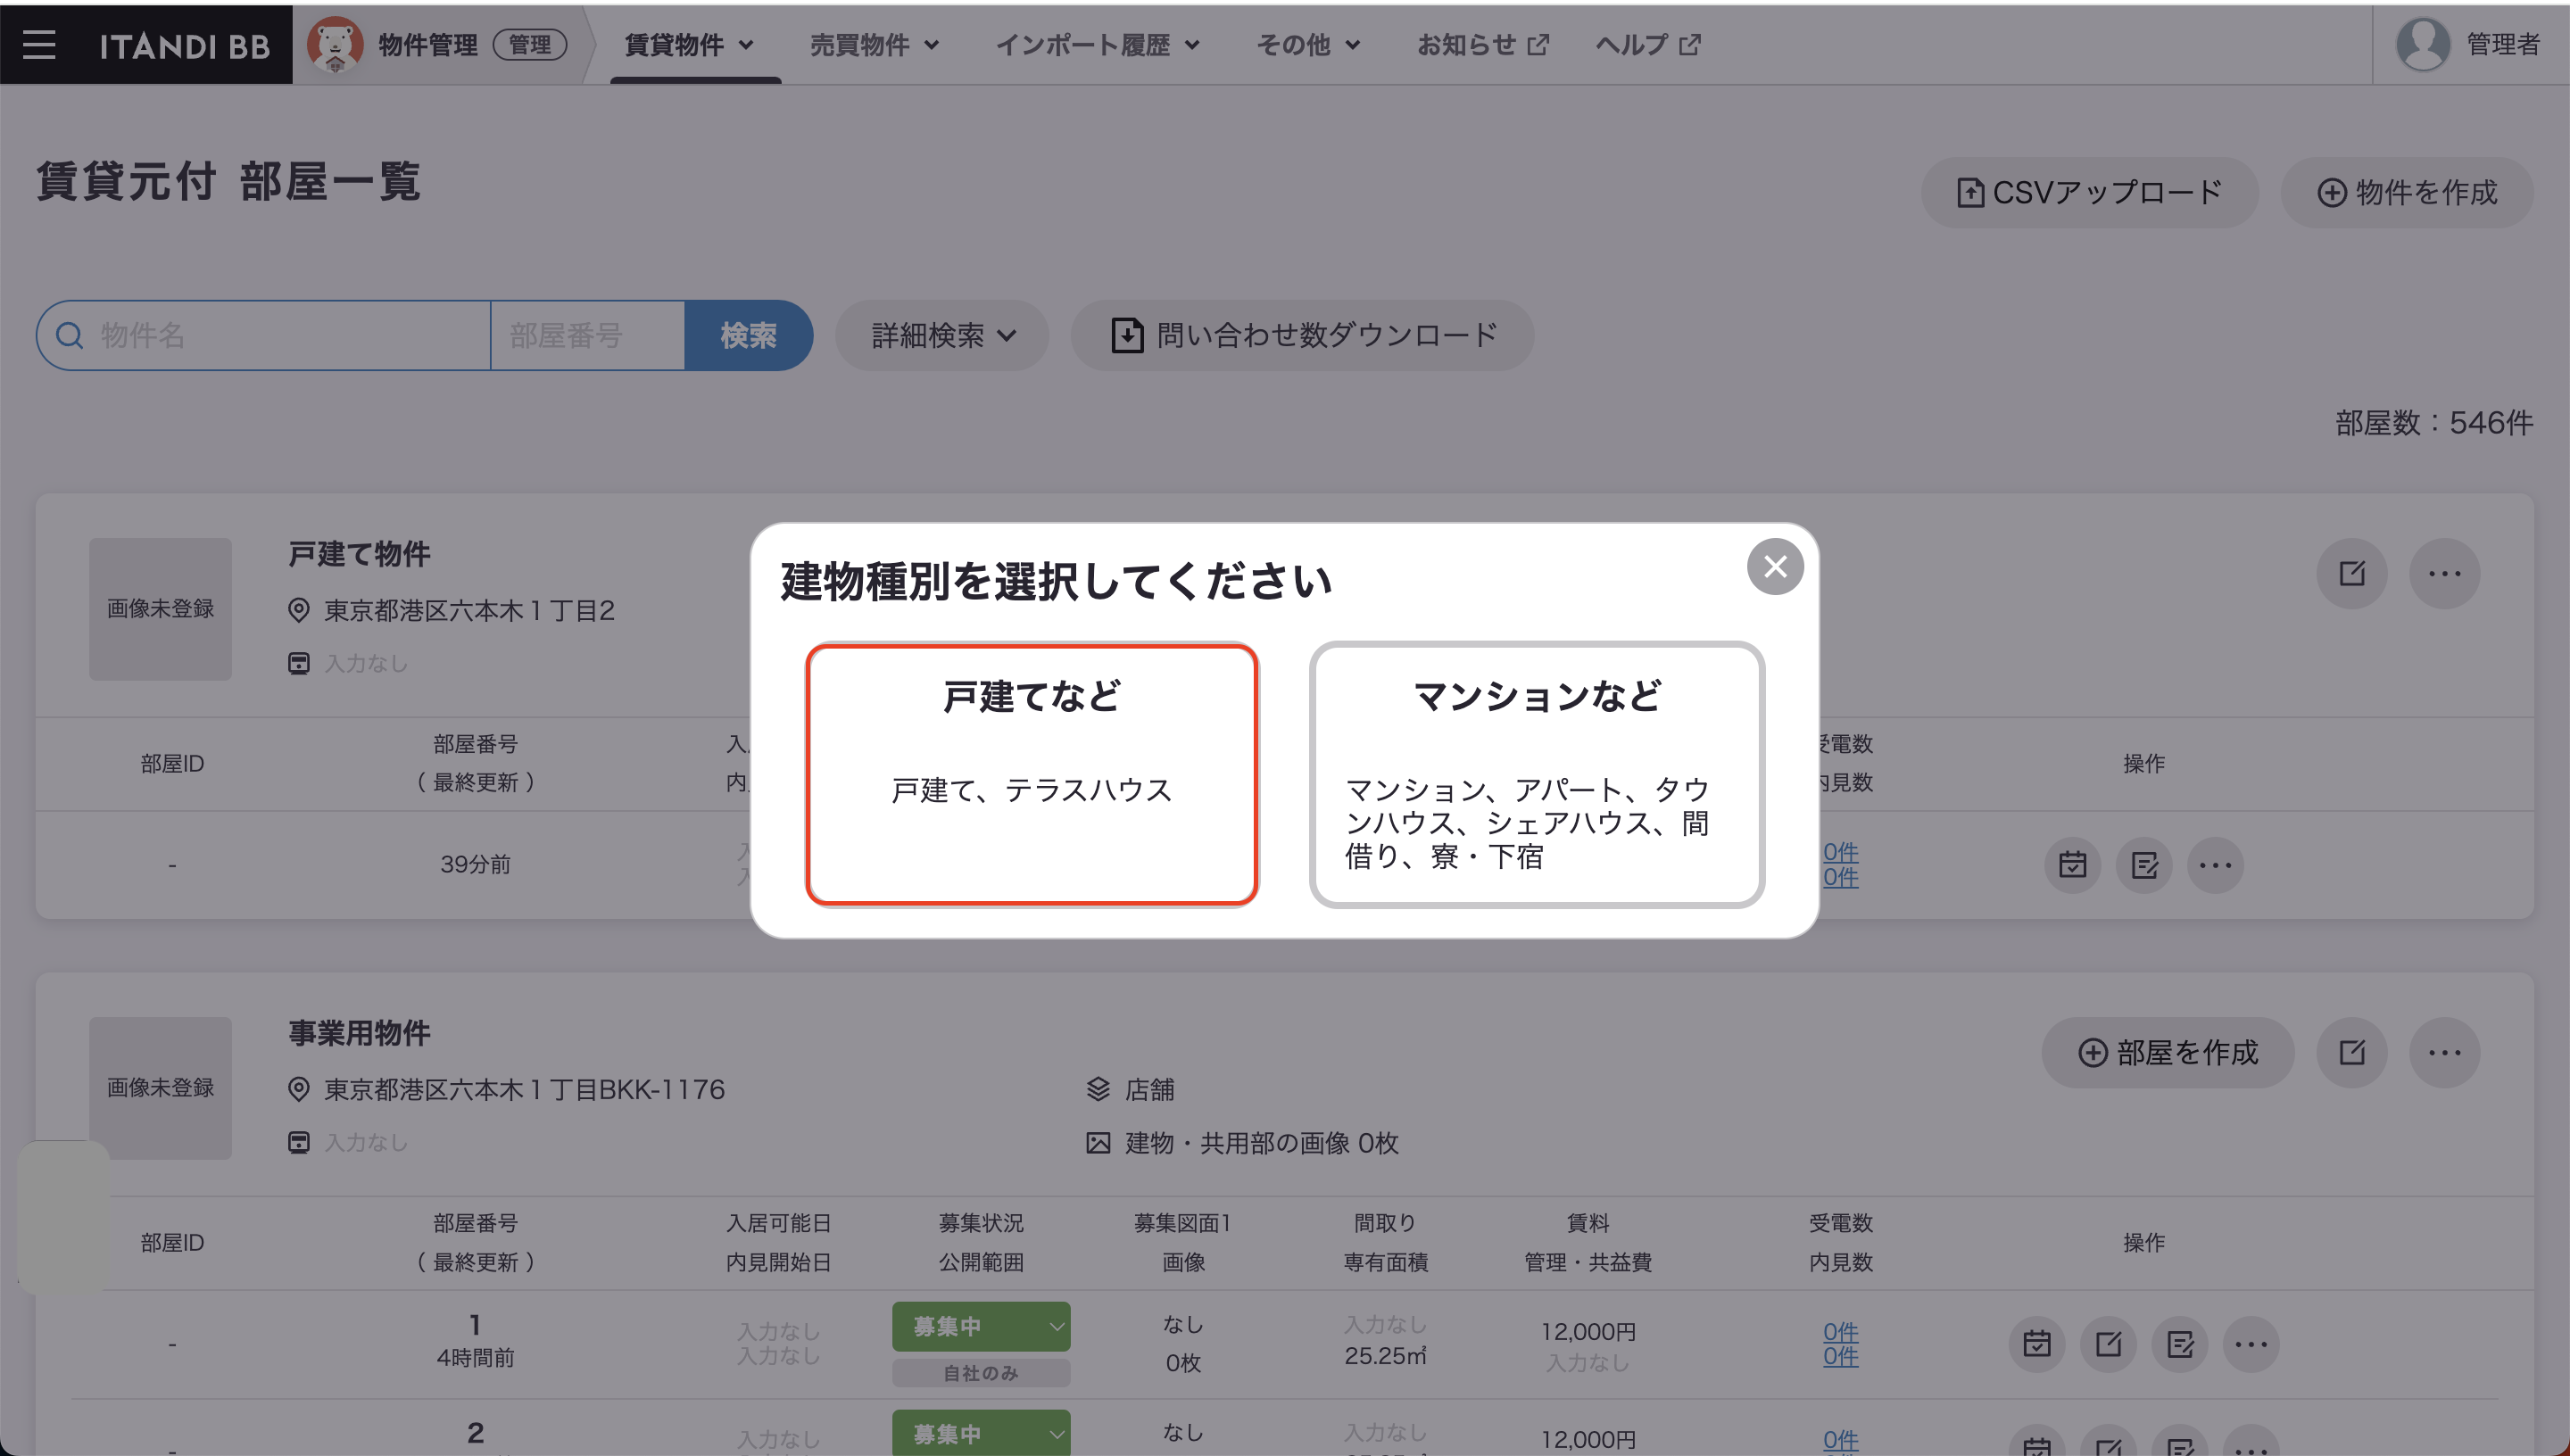Click 画像未登録 thumbnail of 事業用物件

coord(160,1088)
